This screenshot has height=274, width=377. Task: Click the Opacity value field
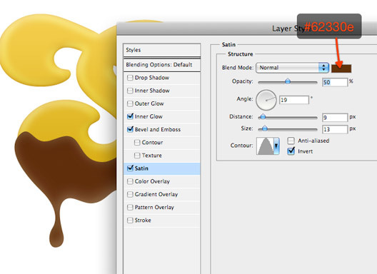(335, 82)
